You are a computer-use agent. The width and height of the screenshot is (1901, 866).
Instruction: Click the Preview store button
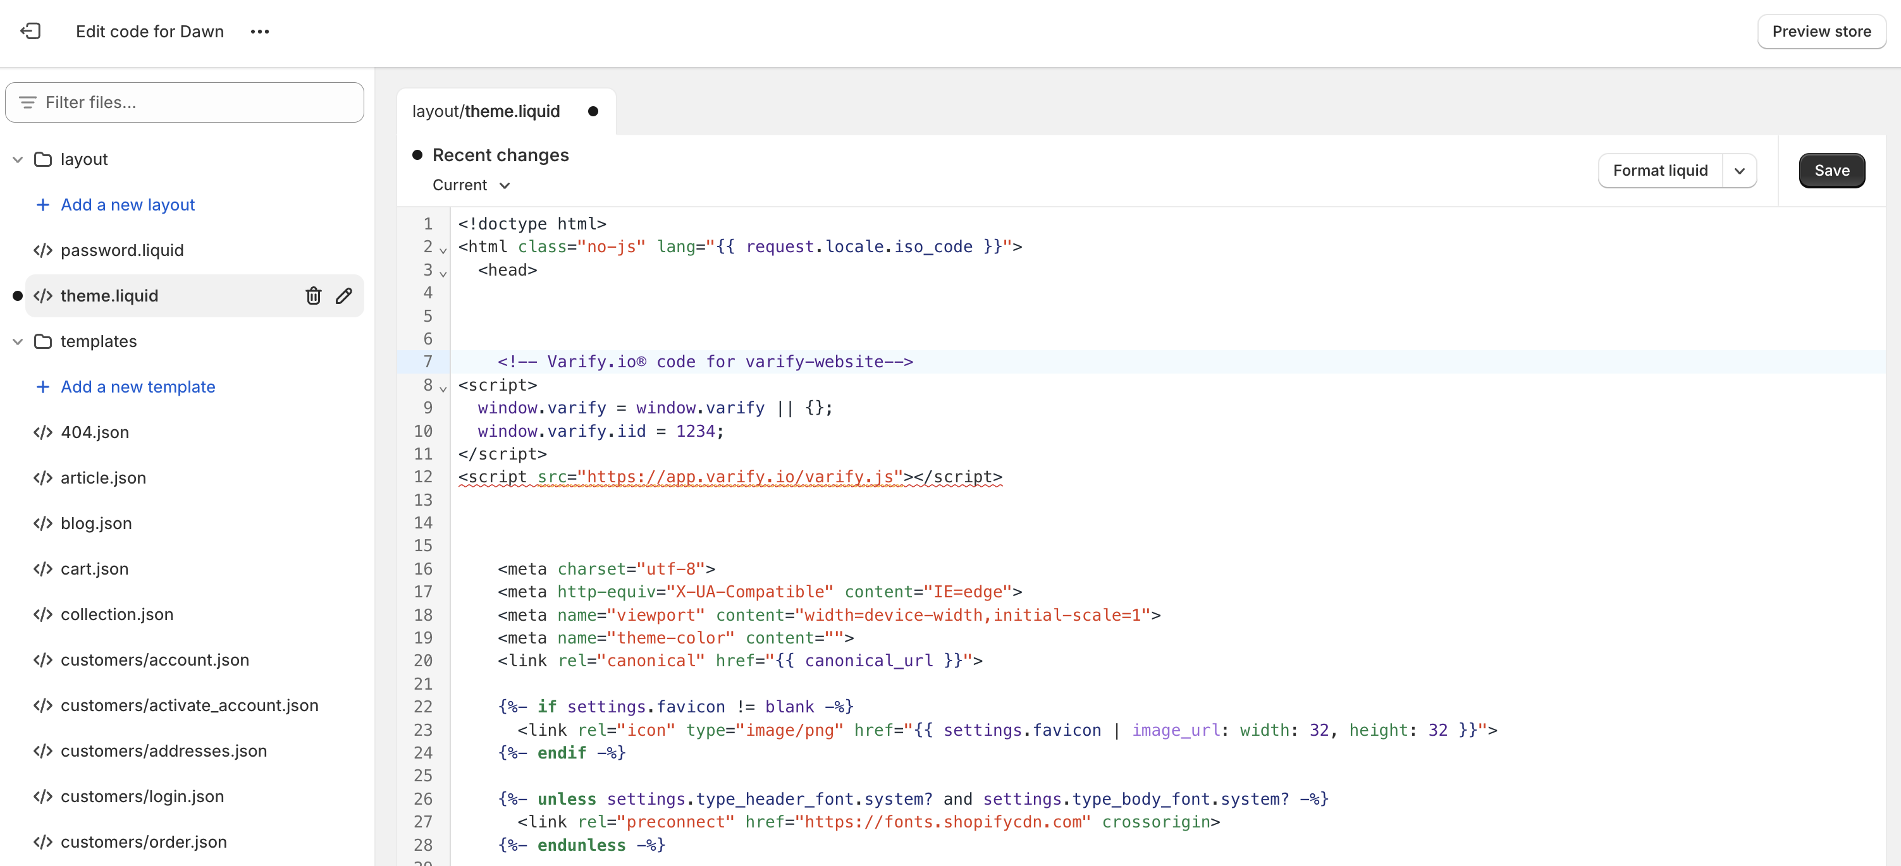(1821, 32)
